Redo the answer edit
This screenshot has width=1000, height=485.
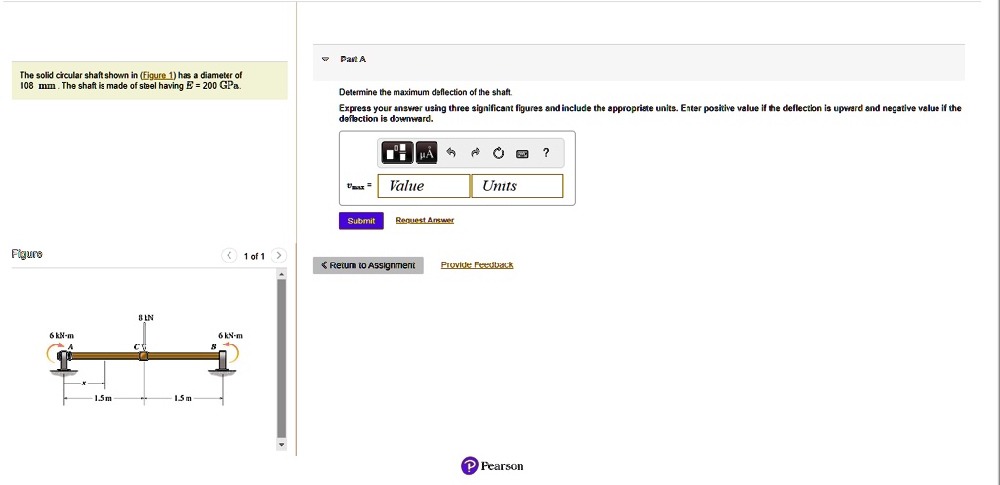tap(476, 153)
